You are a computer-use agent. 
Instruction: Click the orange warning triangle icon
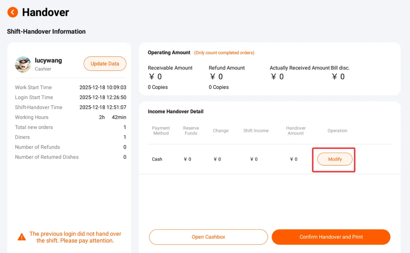[x=22, y=237]
